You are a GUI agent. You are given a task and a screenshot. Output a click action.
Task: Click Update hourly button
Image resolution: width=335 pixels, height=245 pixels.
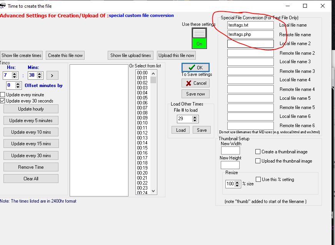tap(31, 109)
